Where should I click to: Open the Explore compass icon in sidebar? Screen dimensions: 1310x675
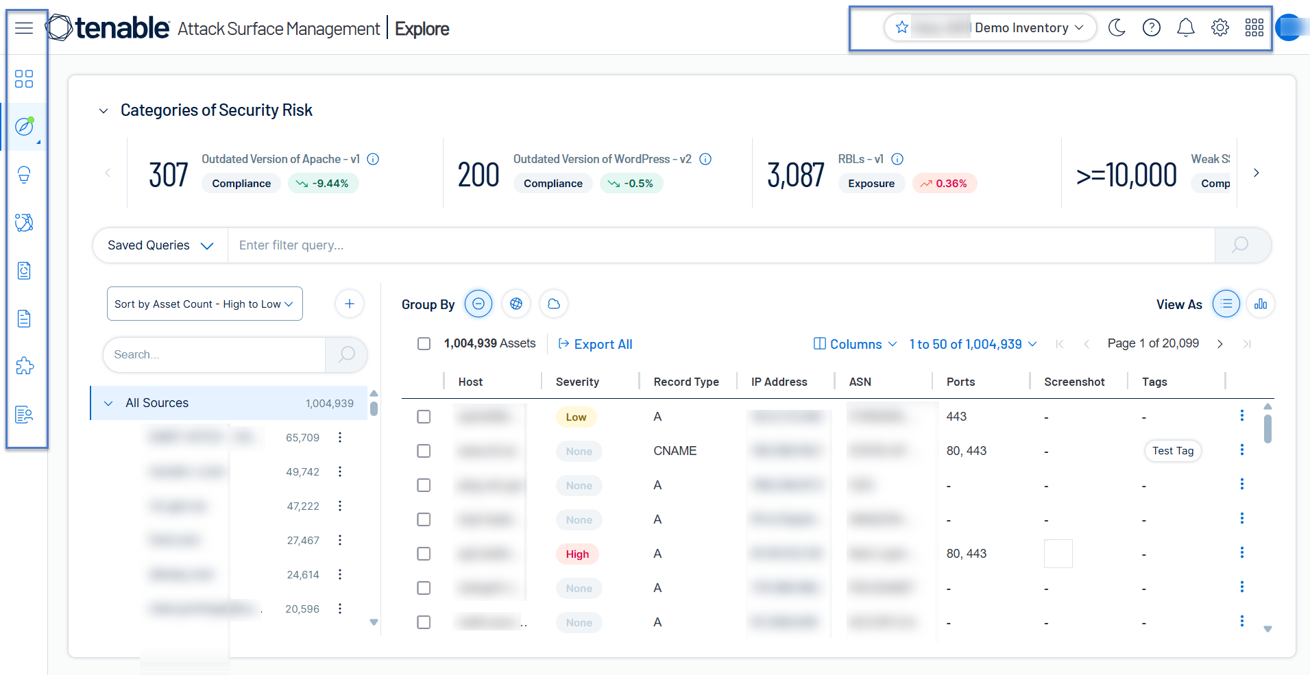(24, 127)
